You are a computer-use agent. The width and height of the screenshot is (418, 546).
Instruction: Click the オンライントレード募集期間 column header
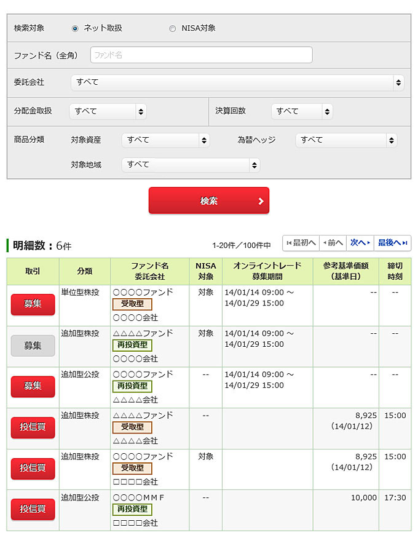267,272
